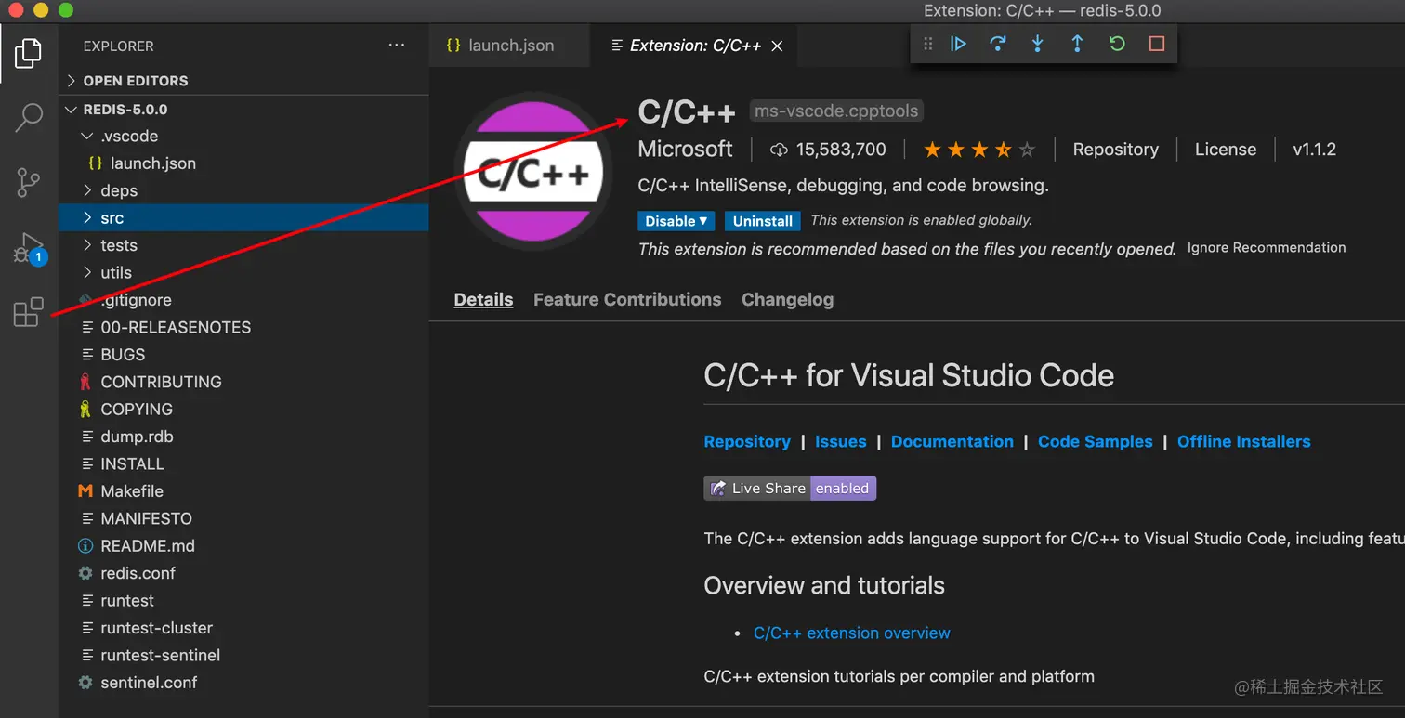Open the Code Samples link
The height and width of the screenshot is (718, 1405).
(1095, 442)
